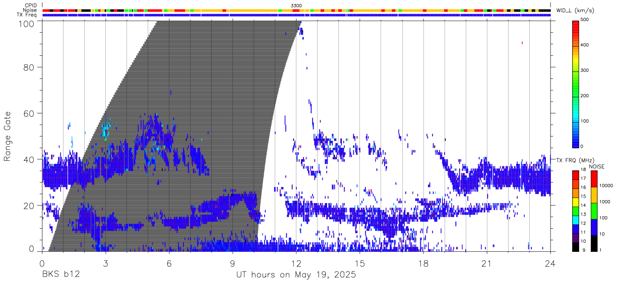Image resolution: width=619 pixels, height=285 pixels.
Task: Click the blue TX Freq indicator strip
Action: [x=296, y=15]
